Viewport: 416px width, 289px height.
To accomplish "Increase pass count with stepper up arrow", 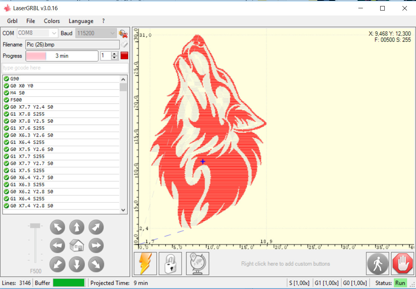I will [x=115, y=53].
